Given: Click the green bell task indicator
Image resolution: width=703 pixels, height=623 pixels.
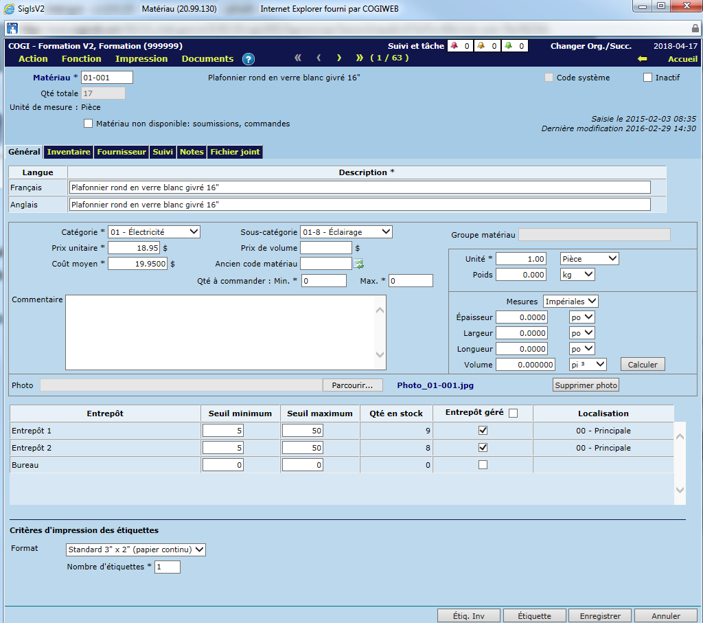Looking at the screenshot, I should (509, 46).
